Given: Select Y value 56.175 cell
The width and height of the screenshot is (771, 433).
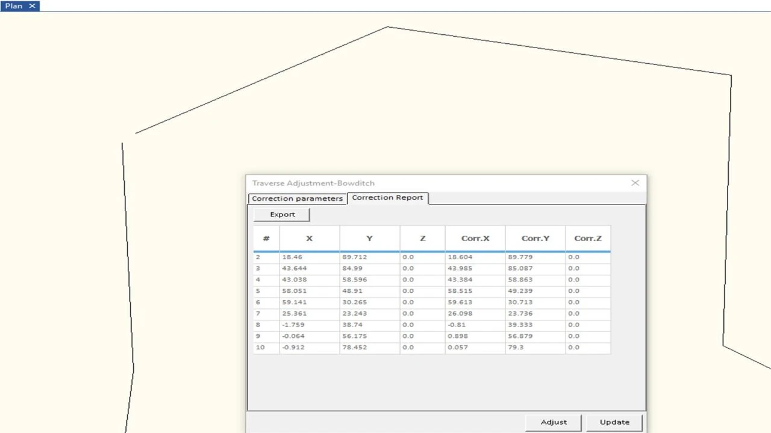Looking at the screenshot, I should tap(370, 336).
